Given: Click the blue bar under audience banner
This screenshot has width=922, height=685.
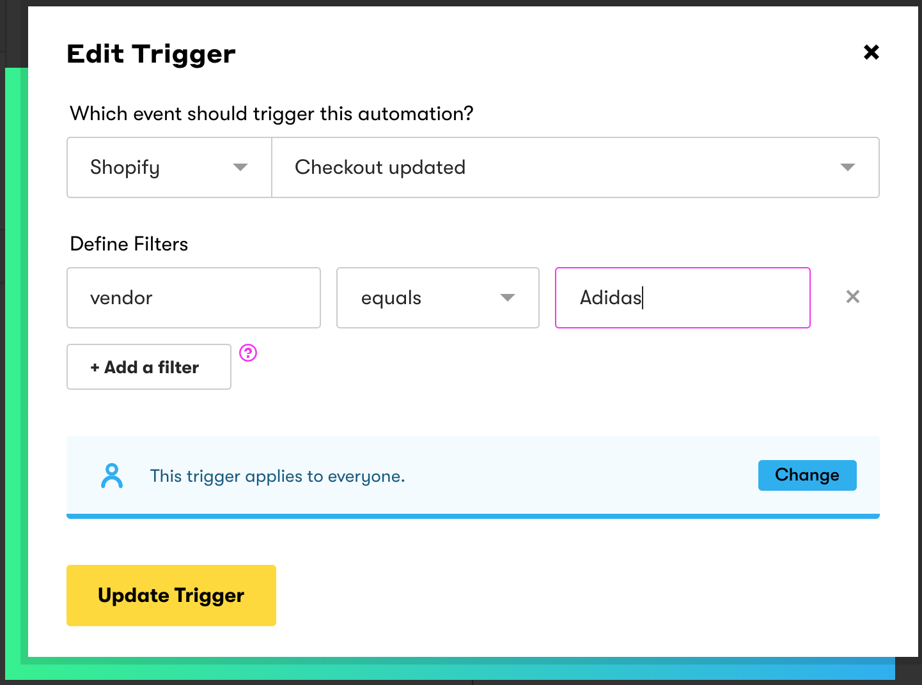Looking at the screenshot, I should point(473,516).
